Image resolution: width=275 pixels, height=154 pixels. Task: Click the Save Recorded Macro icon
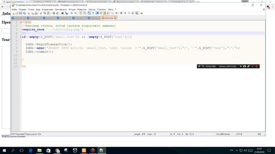tap(137, 13)
